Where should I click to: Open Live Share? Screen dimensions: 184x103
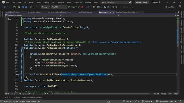point(170,7)
